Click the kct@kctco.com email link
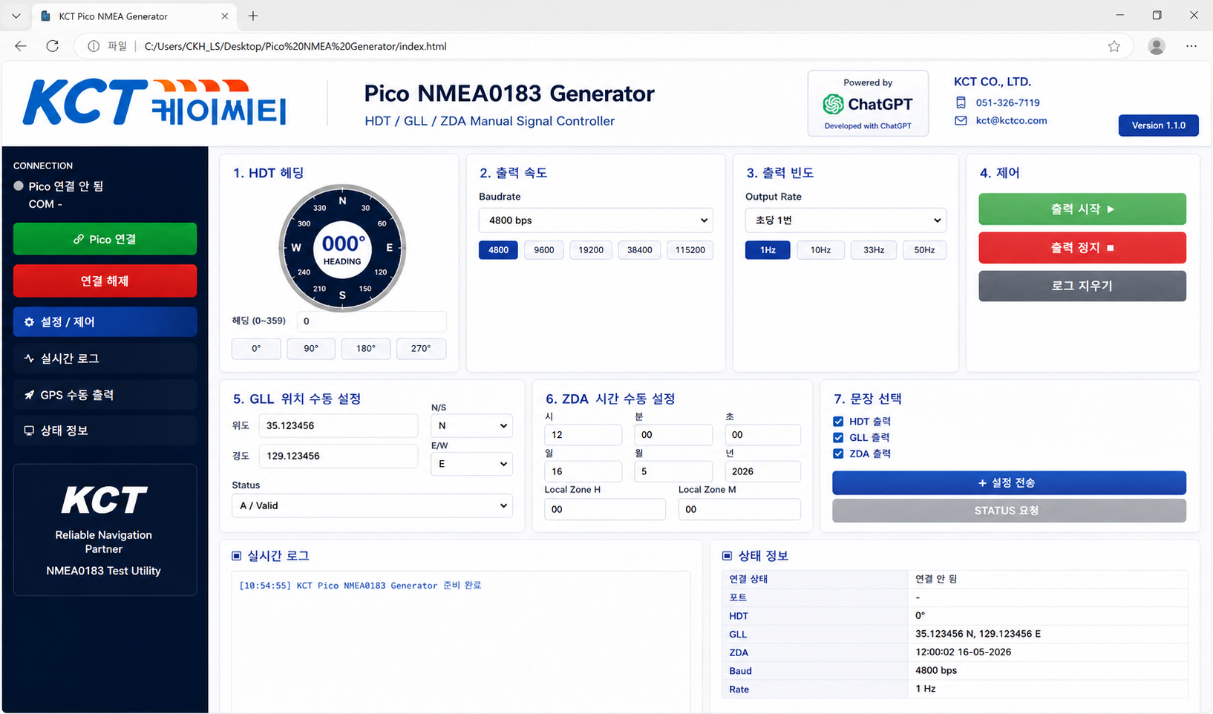Screen dimensions: 1213x714 coord(1011,120)
